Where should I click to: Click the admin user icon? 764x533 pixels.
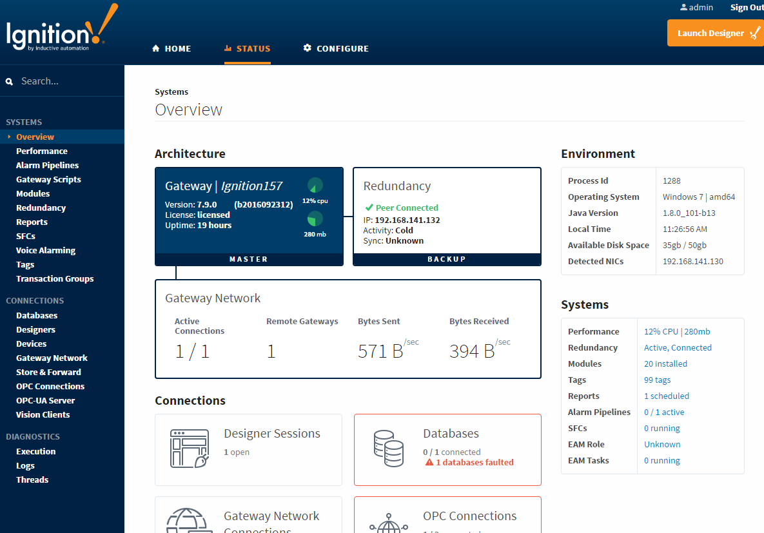[684, 8]
